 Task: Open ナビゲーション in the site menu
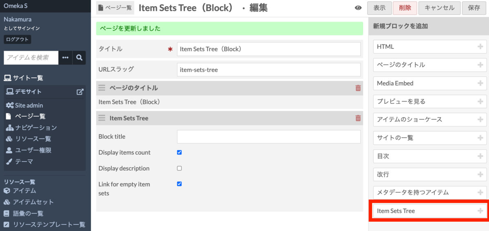pyautogui.click(x=36, y=128)
